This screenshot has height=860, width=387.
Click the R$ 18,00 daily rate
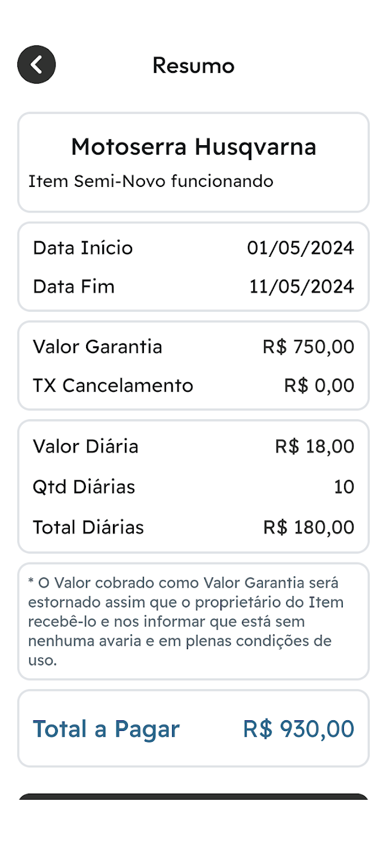314,447
